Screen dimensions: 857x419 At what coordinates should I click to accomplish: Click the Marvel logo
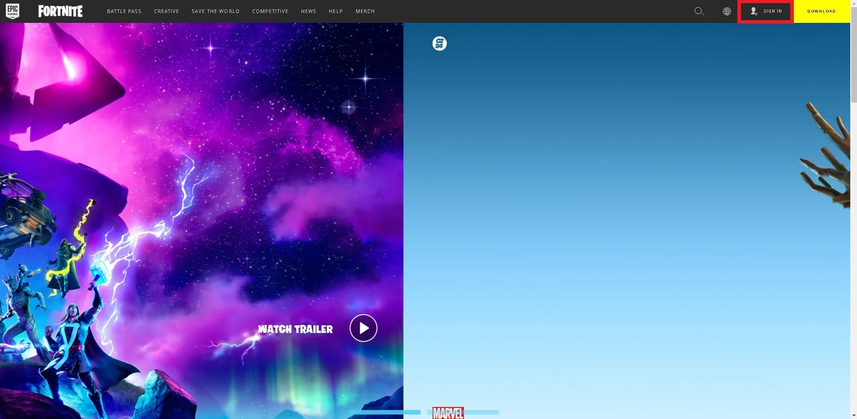448,413
